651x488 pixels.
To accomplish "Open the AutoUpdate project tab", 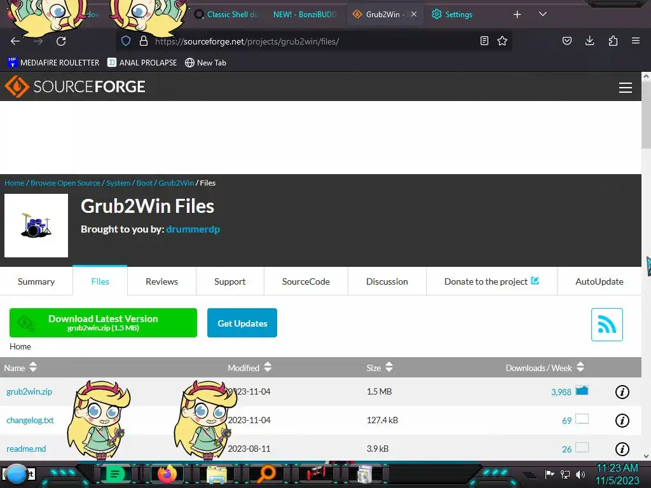I will [x=599, y=281].
